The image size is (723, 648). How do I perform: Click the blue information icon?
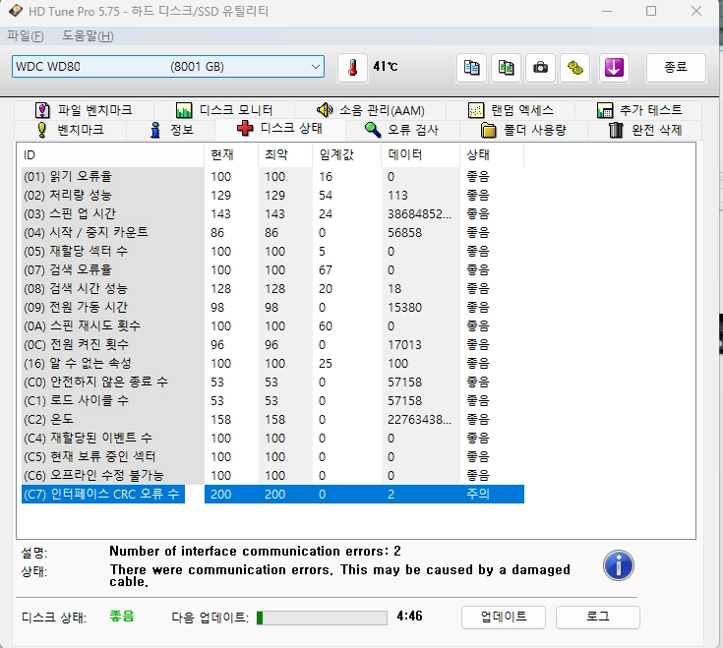click(619, 565)
